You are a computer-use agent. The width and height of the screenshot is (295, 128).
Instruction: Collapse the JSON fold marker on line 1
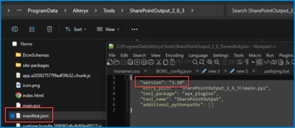127,77
